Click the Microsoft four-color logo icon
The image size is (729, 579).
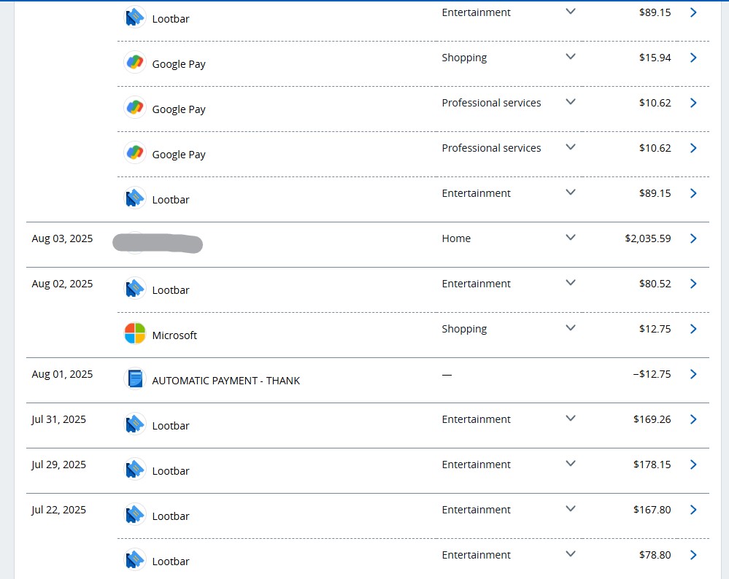point(135,334)
